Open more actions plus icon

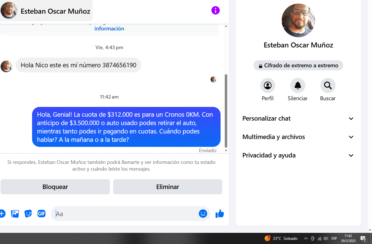pos(2,214)
